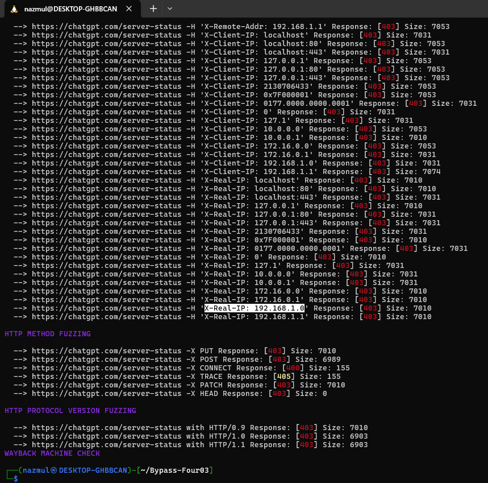Image resolution: width=488 pixels, height=483 pixels.
Task: Click the $ command prompt input
Action: coord(15,478)
